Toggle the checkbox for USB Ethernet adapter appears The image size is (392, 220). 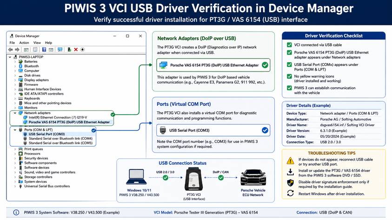[x=289, y=52]
